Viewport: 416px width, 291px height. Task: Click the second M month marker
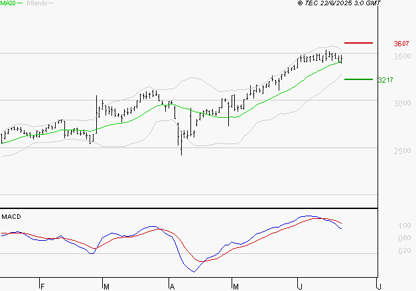click(x=236, y=287)
